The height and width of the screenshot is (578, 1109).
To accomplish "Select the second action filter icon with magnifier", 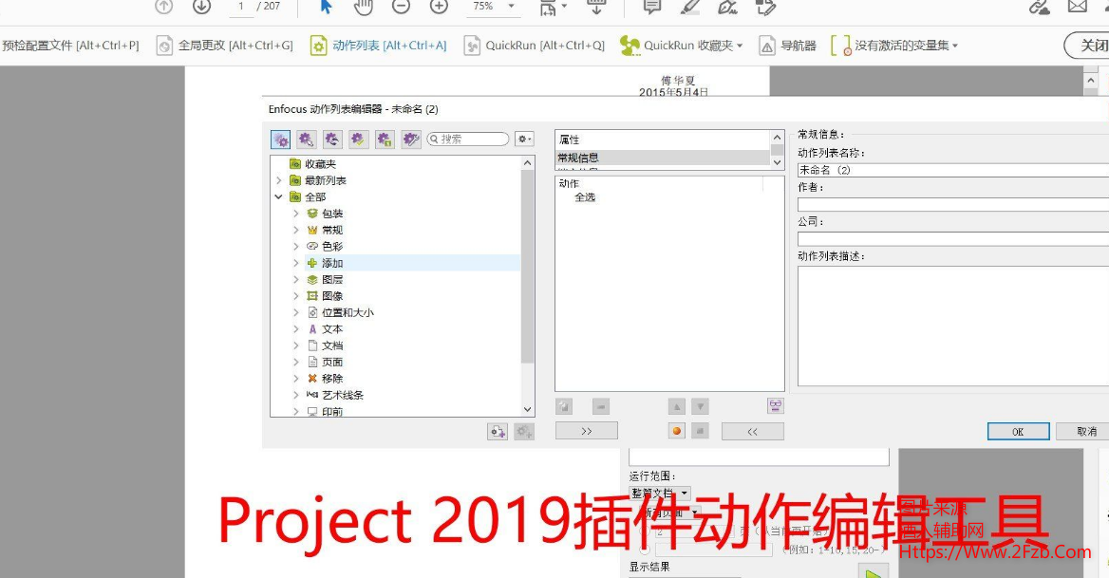I will tap(307, 140).
